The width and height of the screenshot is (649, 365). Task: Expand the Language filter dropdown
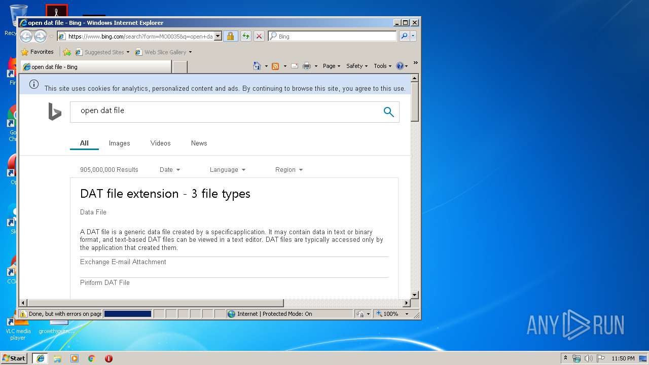228,170
